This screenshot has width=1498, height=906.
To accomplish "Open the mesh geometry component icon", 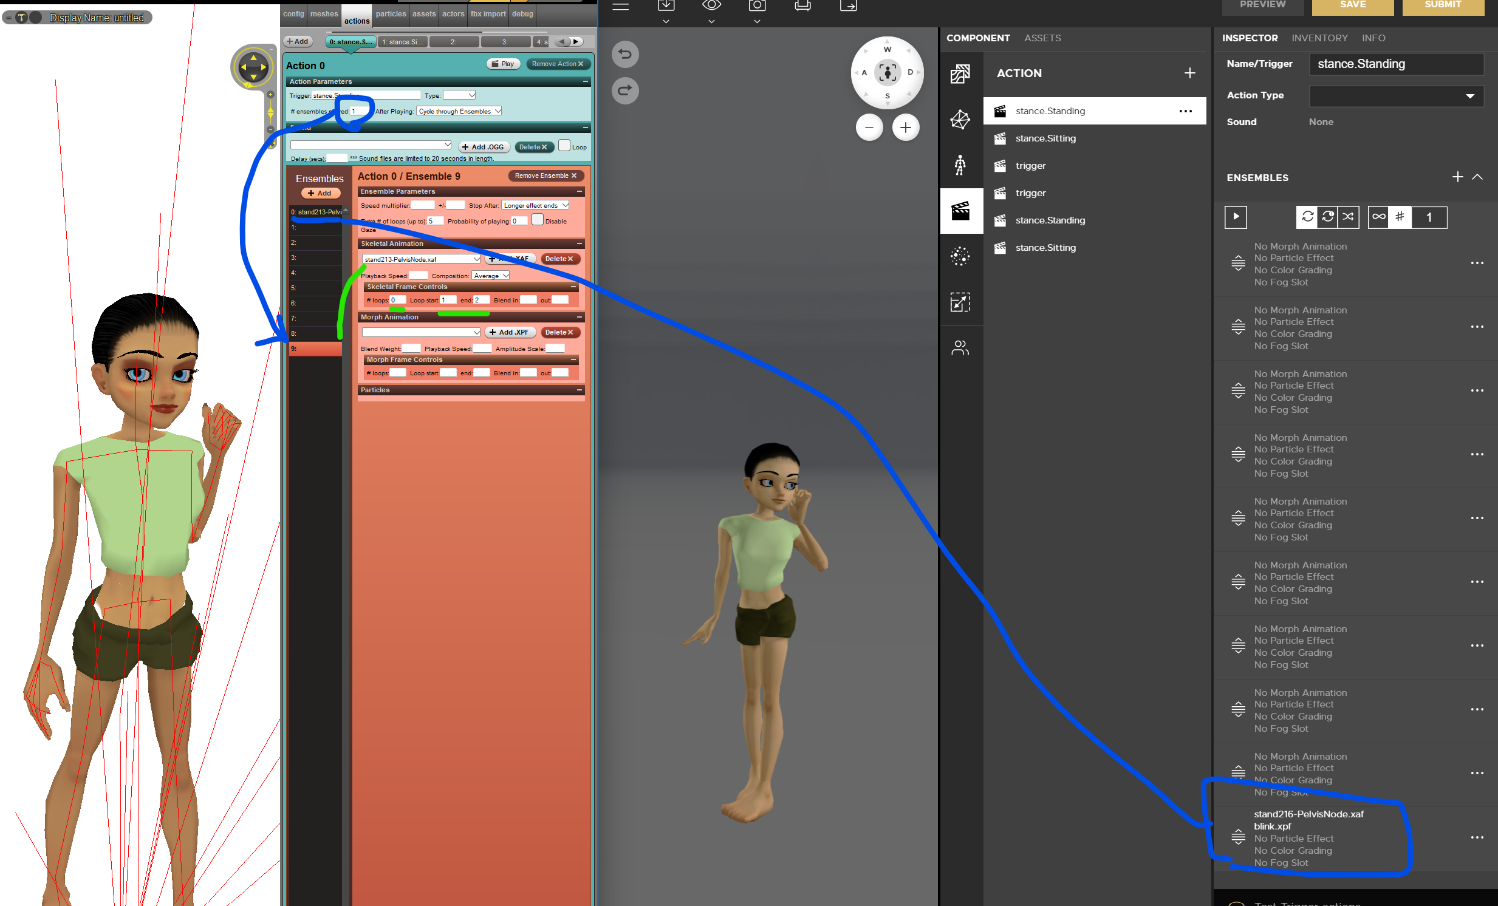I will [960, 120].
